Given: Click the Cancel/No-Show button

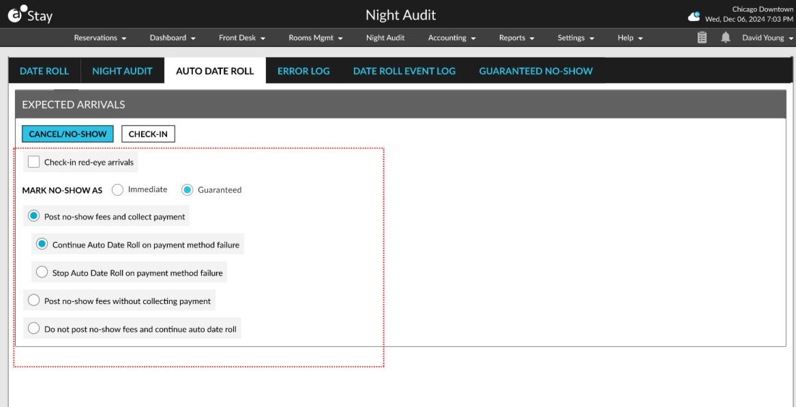Looking at the screenshot, I should (68, 134).
